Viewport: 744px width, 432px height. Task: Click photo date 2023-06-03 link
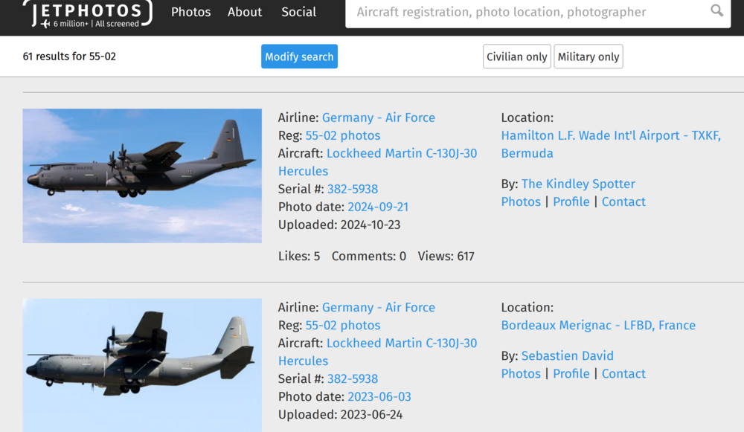(x=379, y=396)
